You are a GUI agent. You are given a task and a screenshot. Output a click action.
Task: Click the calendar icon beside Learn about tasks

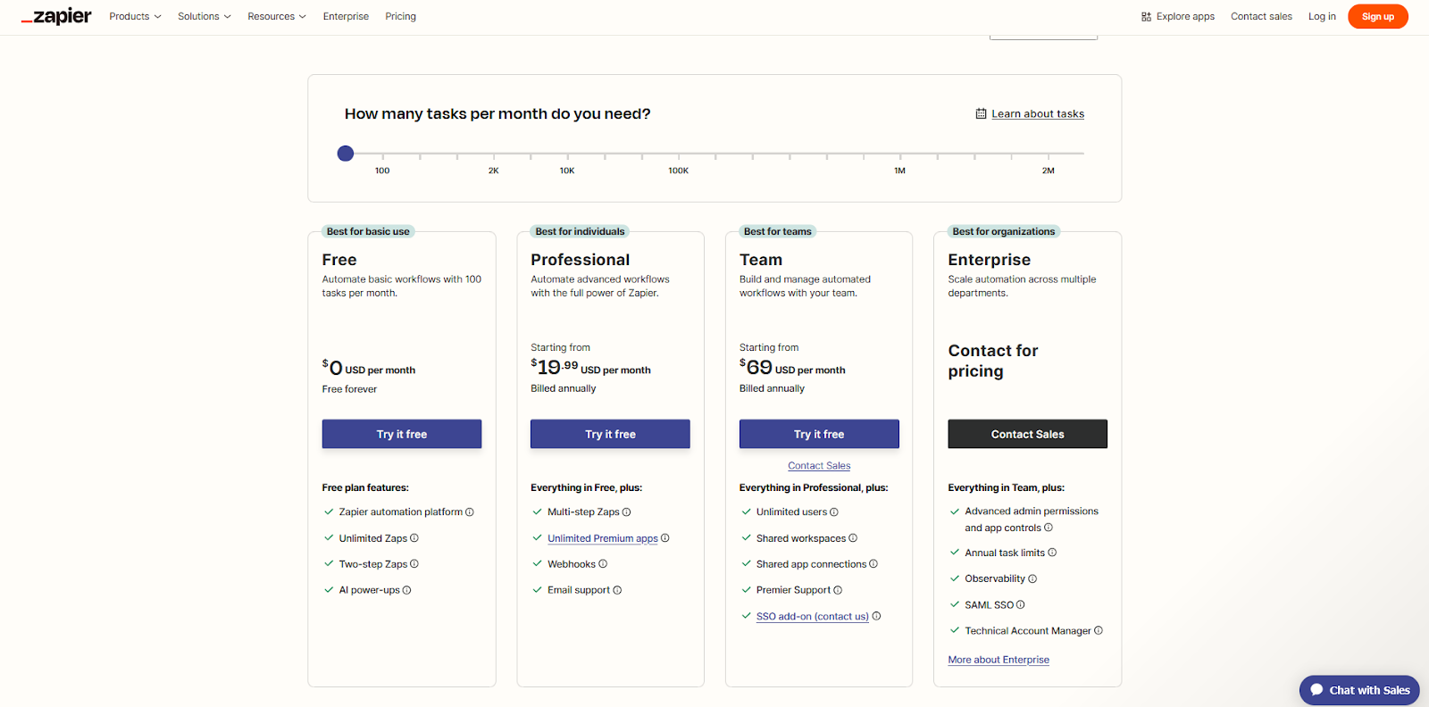tap(981, 113)
